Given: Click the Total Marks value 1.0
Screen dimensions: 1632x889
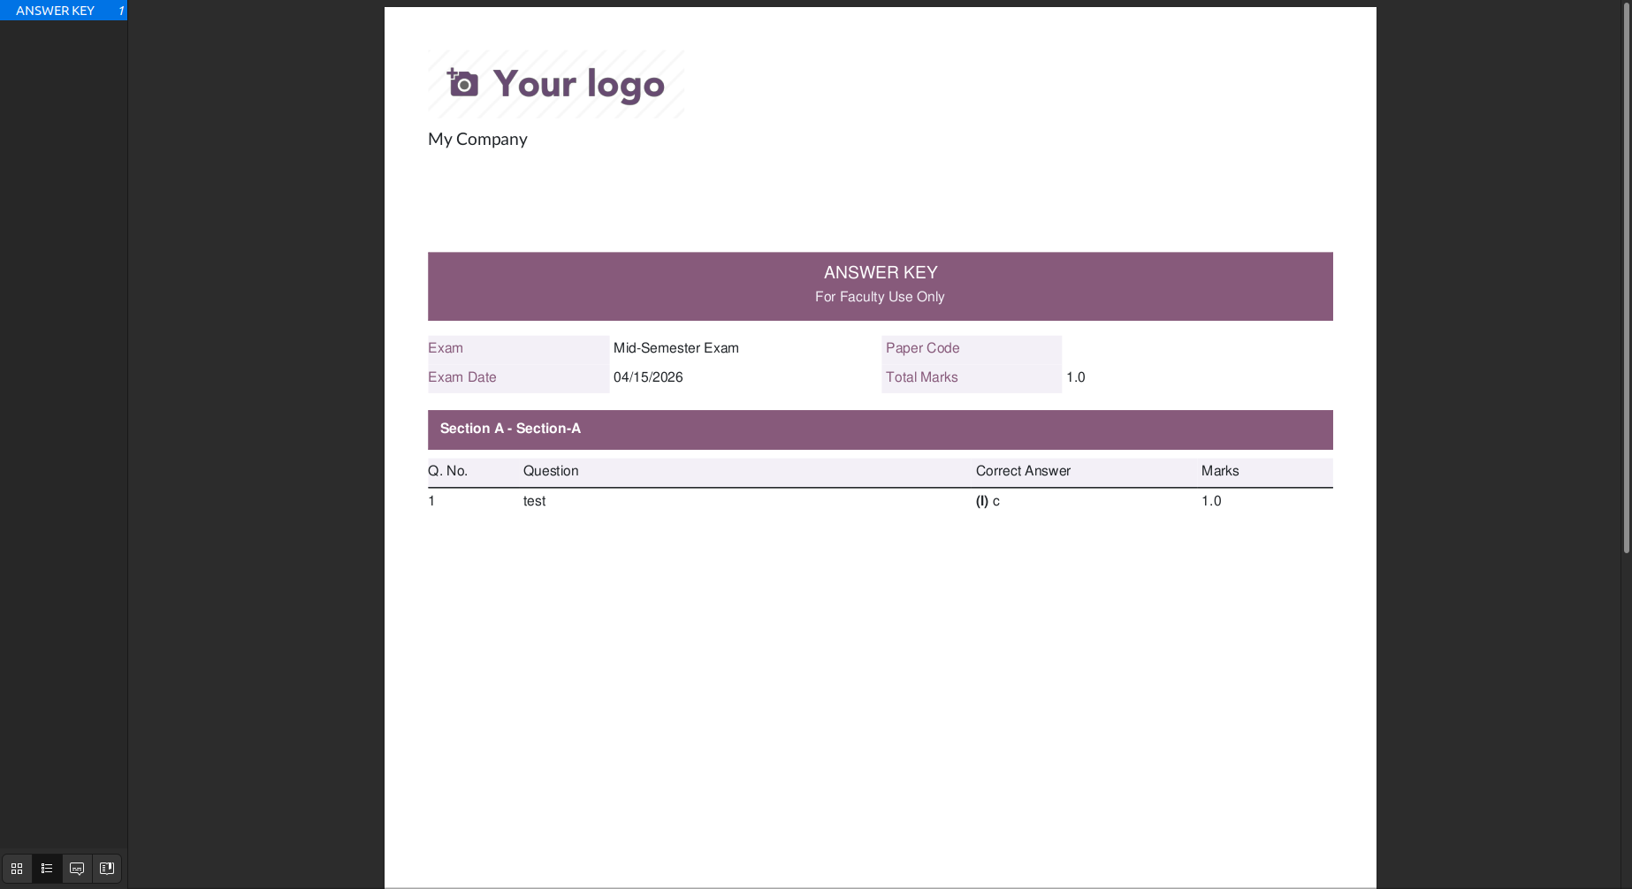Looking at the screenshot, I should click(1075, 377).
